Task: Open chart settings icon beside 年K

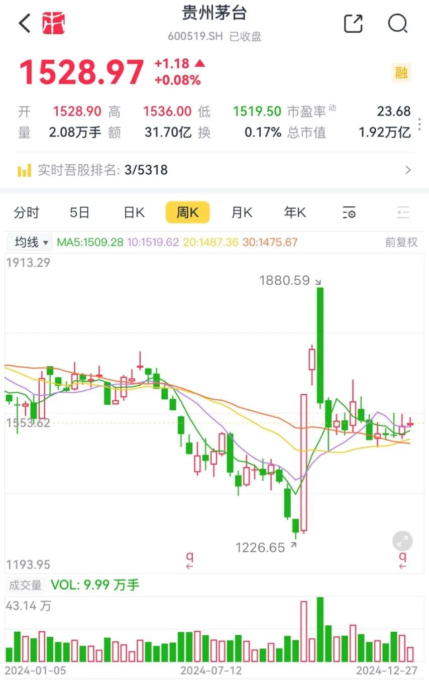Action: click(349, 212)
